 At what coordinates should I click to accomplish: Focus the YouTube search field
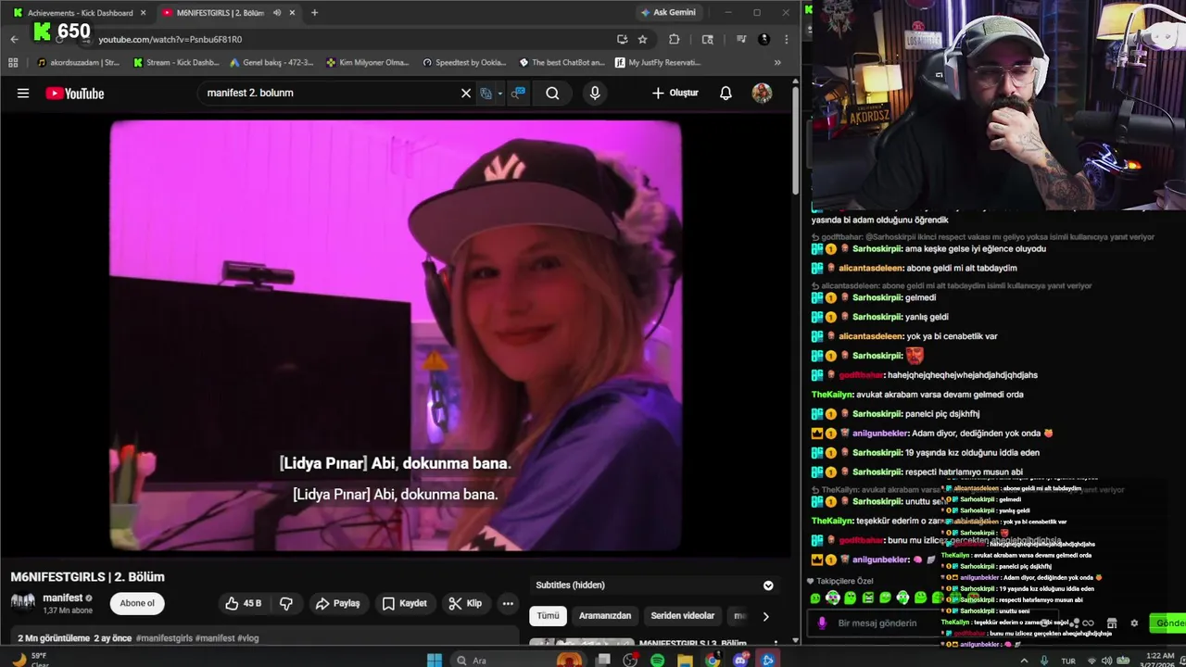pyautogui.click(x=329, y=93)
